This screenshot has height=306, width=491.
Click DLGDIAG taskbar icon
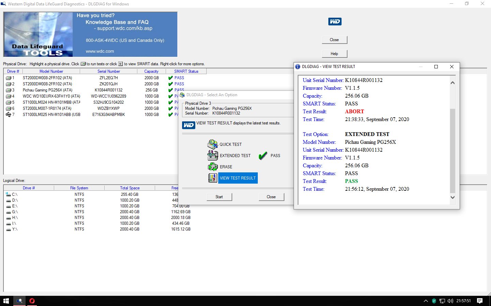19,301
